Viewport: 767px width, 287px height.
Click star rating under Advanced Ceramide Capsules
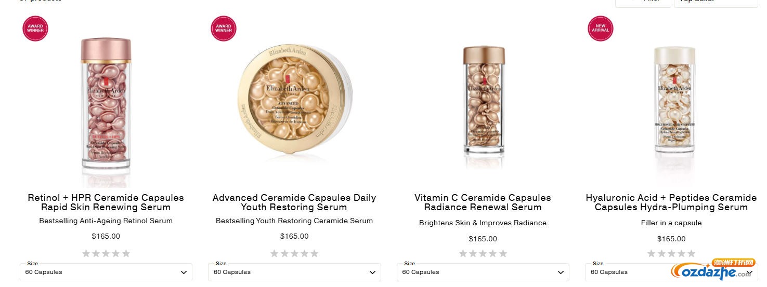pyautogui.click(x=294, y=254)
